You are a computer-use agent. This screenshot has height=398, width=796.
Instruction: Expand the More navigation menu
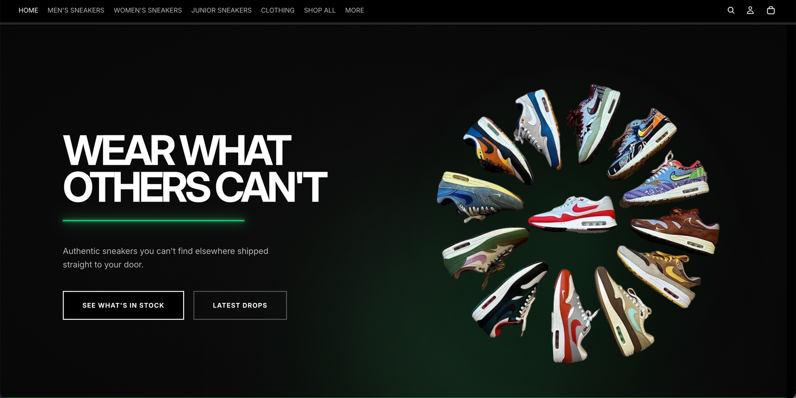tap(355, 10)
